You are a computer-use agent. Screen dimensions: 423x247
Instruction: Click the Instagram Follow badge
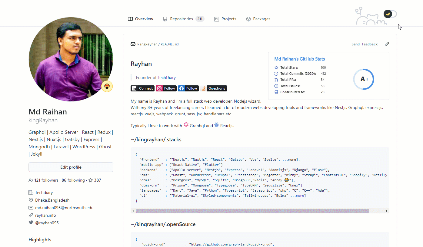tap(166, 88)
